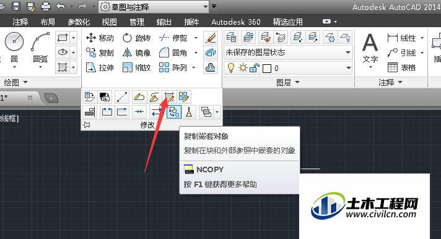Image resolution: width=441 pixels, height=239 pixels.
Task: Toggle layer 0 freeze sun icon
Action: 243,68
